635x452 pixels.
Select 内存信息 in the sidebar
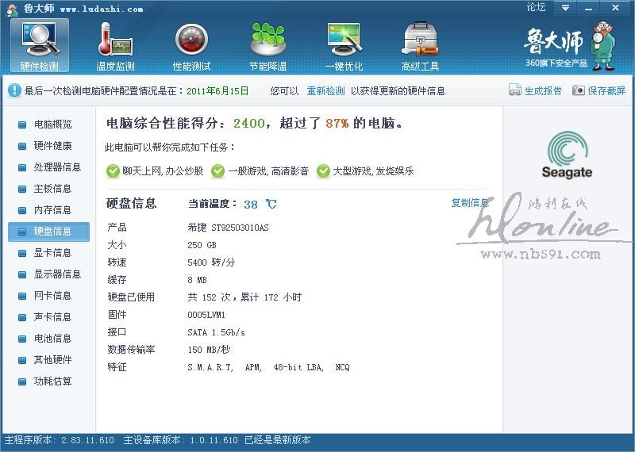[x=48, y=209]
